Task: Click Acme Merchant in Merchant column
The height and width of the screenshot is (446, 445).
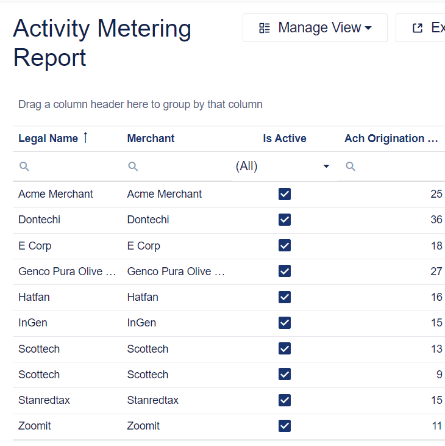Action: (164, 194)
